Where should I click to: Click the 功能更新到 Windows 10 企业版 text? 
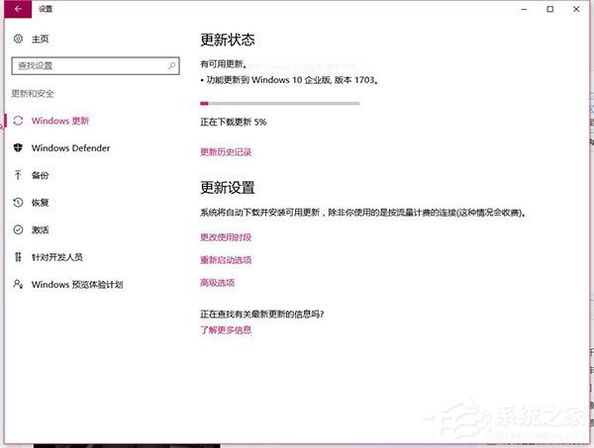pyautogui.click(x=289, y=80)
